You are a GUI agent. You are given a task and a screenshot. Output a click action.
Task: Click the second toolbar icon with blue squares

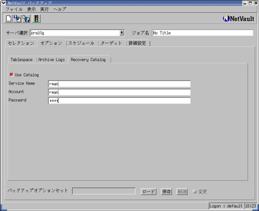pos(17,18)
